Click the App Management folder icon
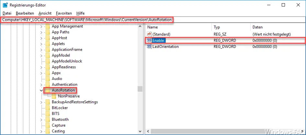The width and height of the screenshot is (306, 135). click(48, 26)
